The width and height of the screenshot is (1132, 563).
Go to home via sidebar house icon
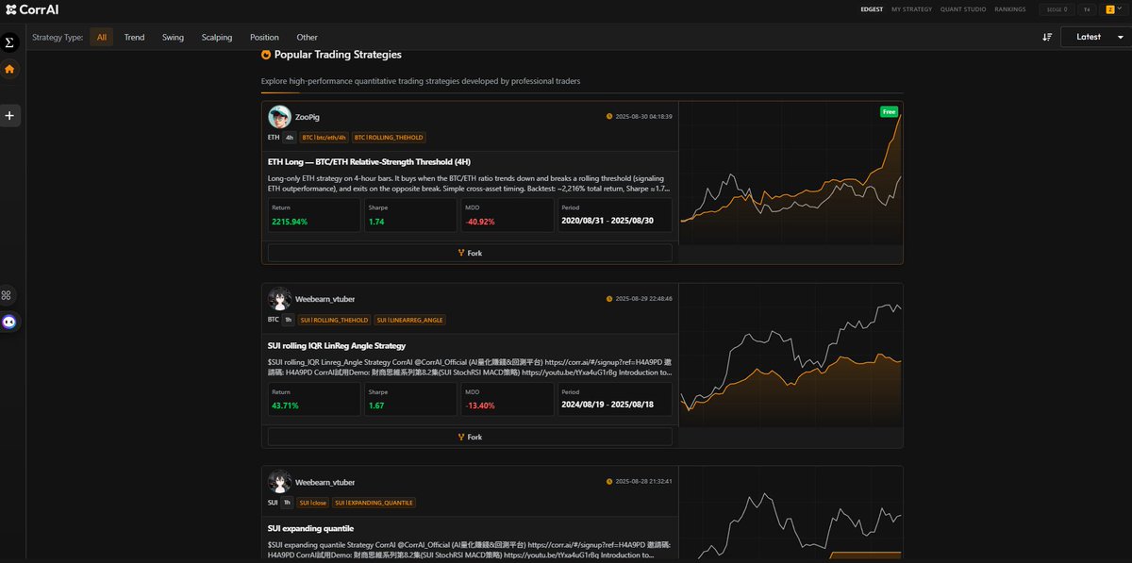coord(9,69)
